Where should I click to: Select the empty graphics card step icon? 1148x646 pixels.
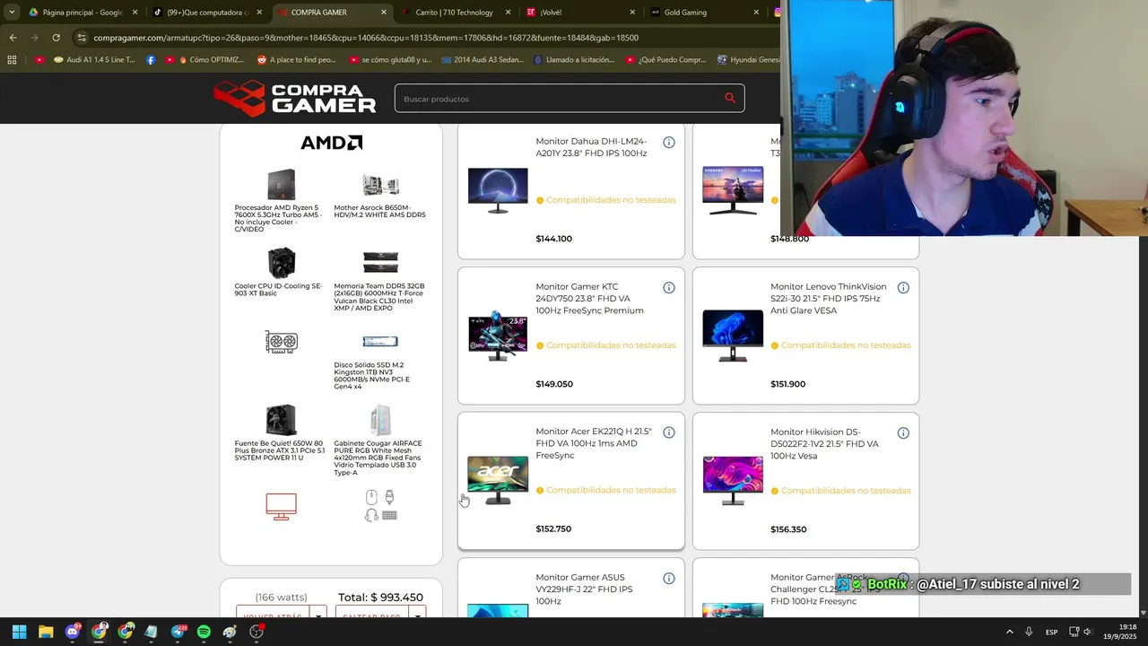pyautogui.click(x=281, y=342)
